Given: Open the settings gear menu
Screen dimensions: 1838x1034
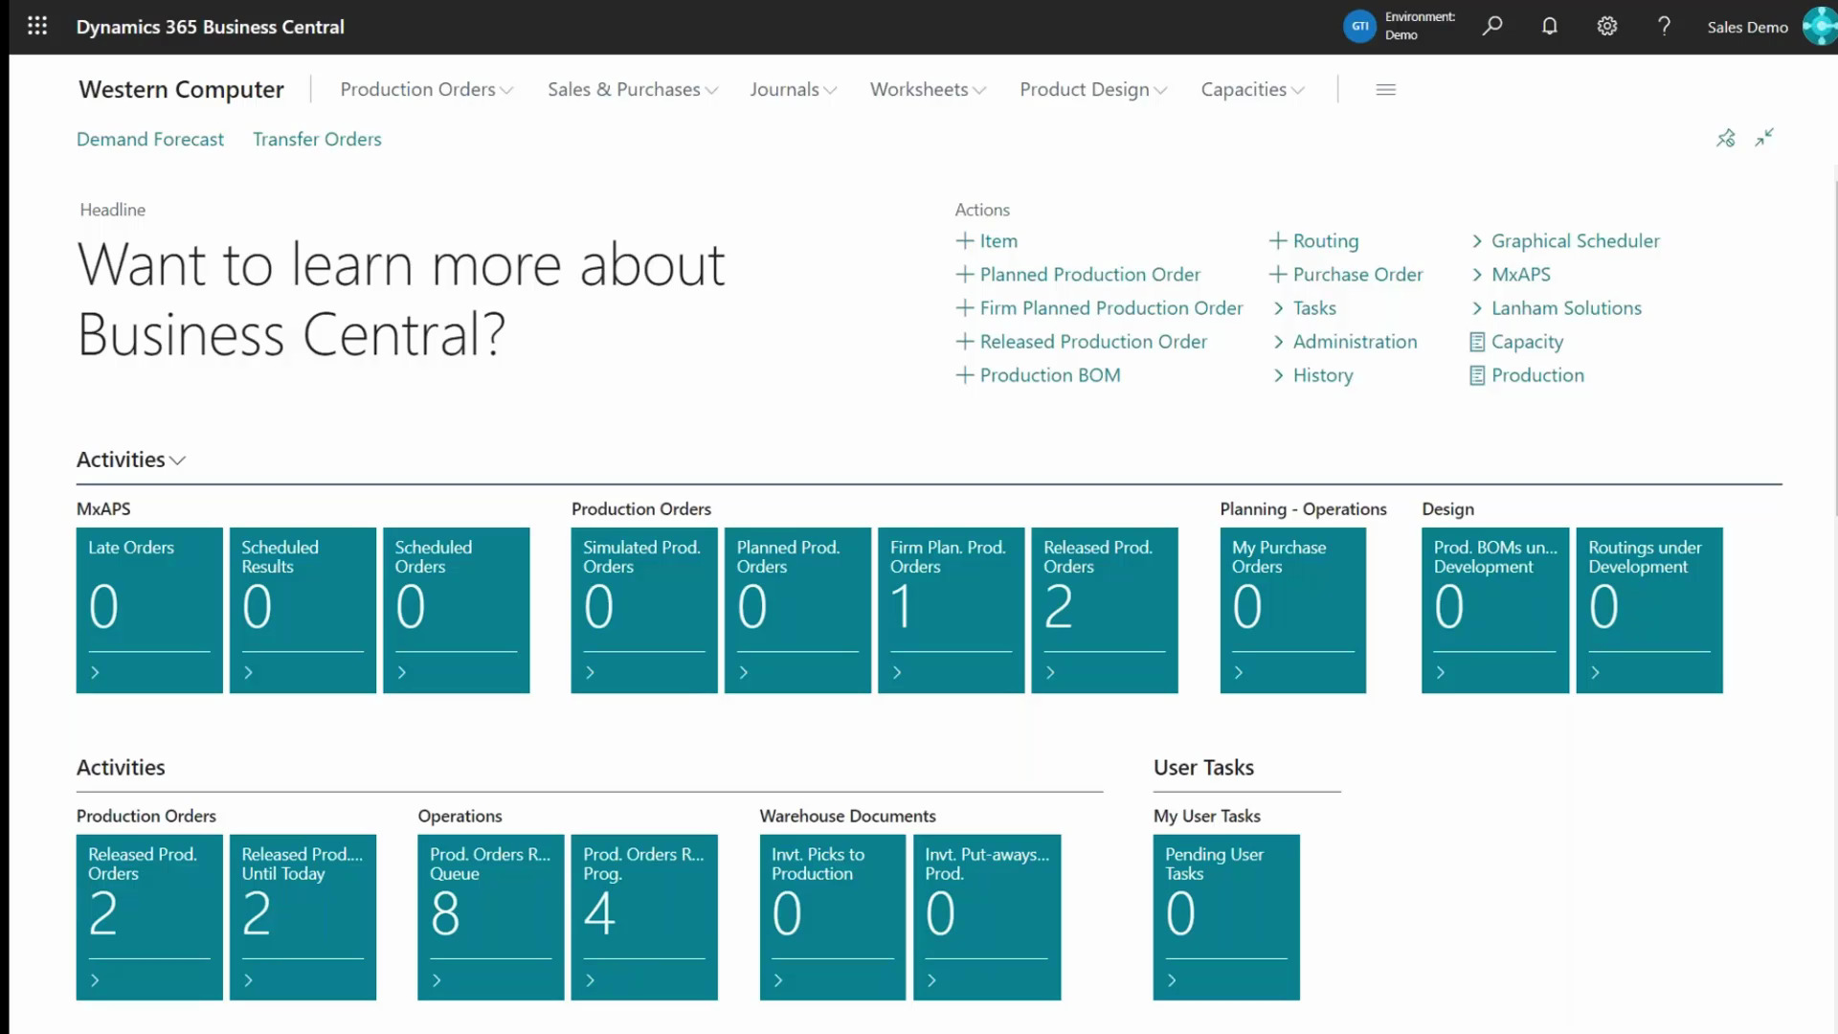Looking at the screenshot, I should tap(1606, 26).
